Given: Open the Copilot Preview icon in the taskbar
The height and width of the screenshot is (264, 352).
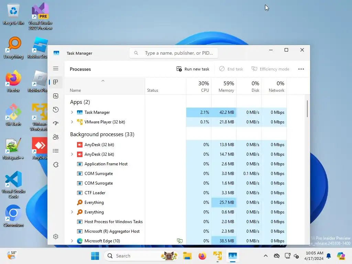Looking at the screenshot, I should [341, 256].
